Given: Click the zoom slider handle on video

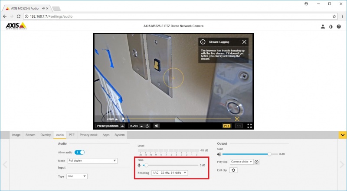Looking at the screenshot, I should pyautogui.click(x=123, y=119).
